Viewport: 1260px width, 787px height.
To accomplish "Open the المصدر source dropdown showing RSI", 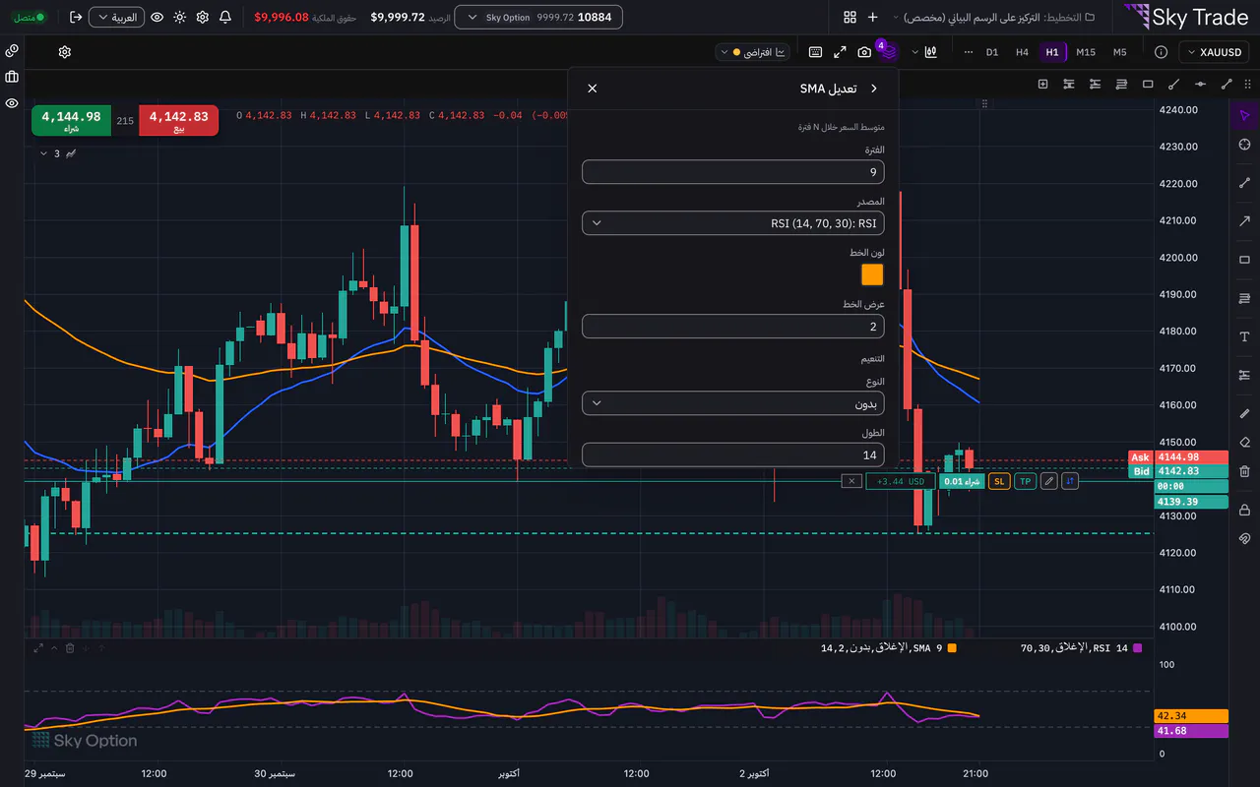I will pos(733,223).
